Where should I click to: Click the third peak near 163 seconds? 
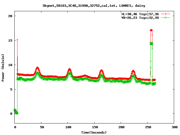coord(101,71)
